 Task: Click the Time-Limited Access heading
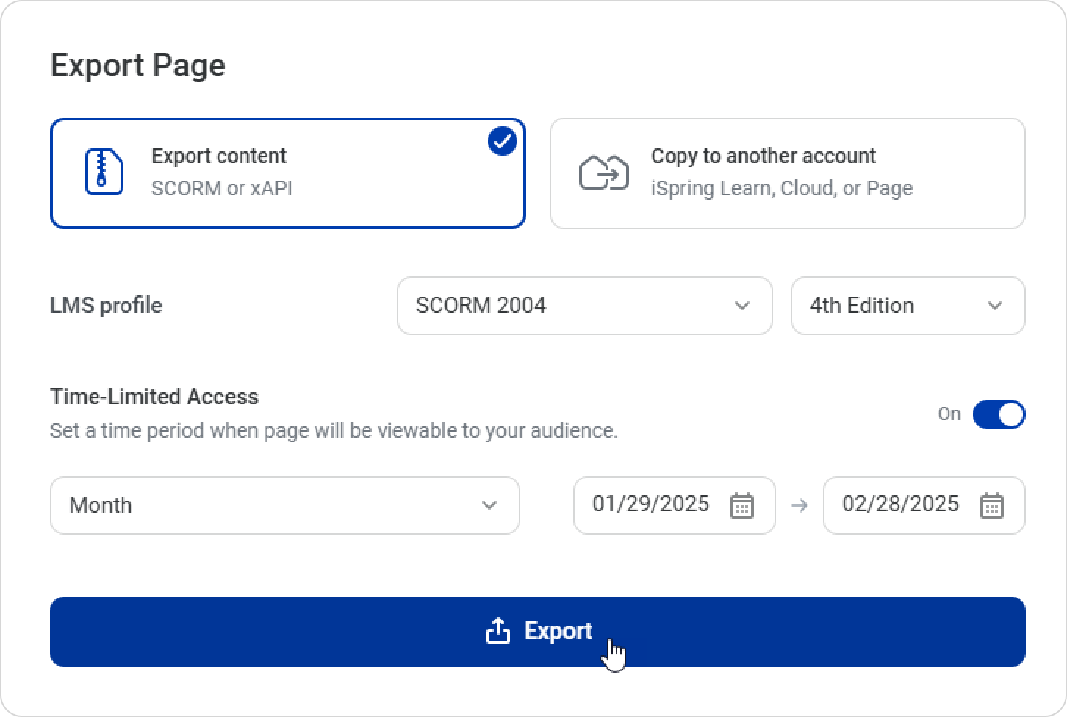click(x=154, y=397)
